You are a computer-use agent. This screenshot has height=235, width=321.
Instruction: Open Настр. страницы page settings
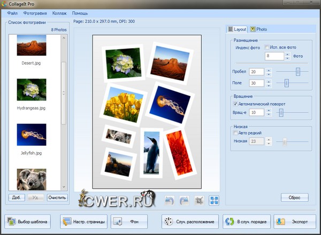tap(83, 221)
